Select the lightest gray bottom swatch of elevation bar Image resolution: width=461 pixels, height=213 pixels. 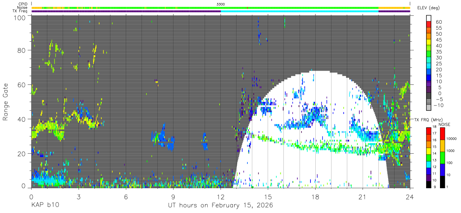[x=429, y=108]
